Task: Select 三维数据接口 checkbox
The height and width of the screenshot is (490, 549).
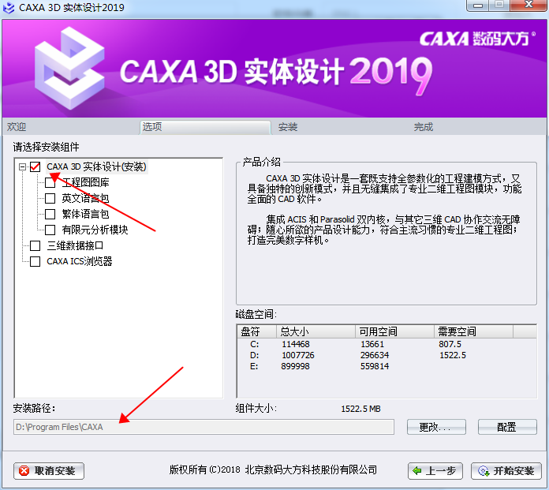Action: click(35, 245)
